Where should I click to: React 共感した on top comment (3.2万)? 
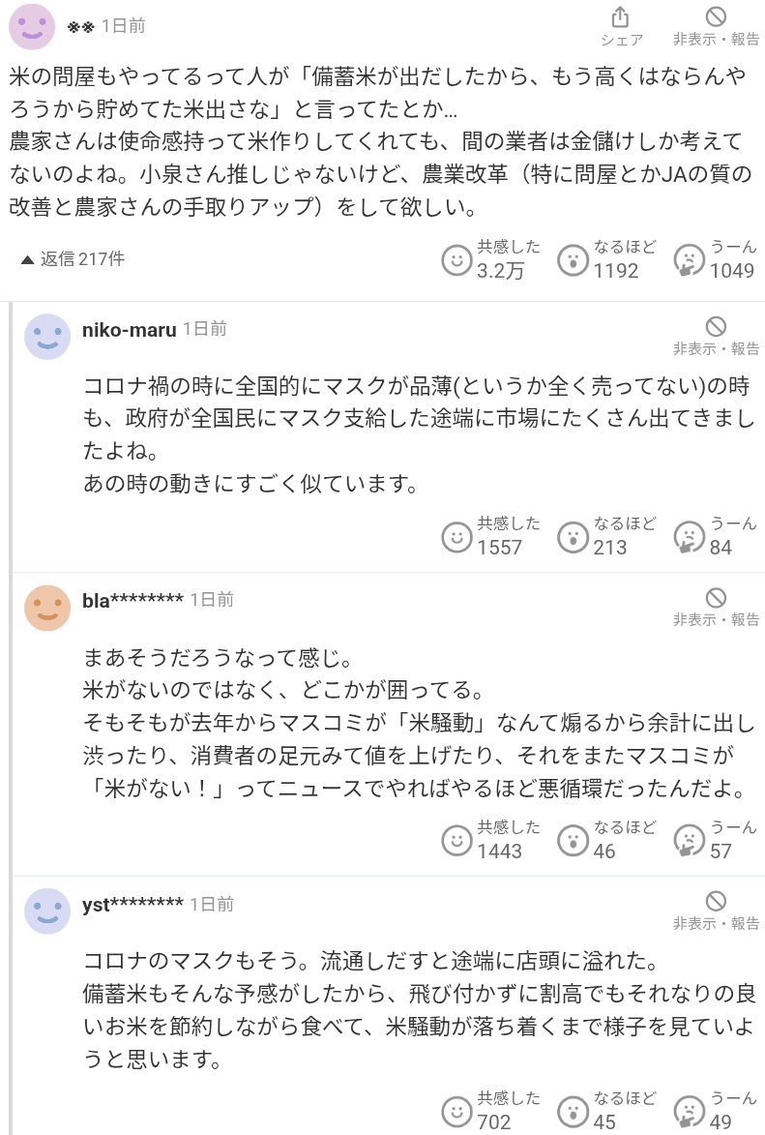pos(456,260)
